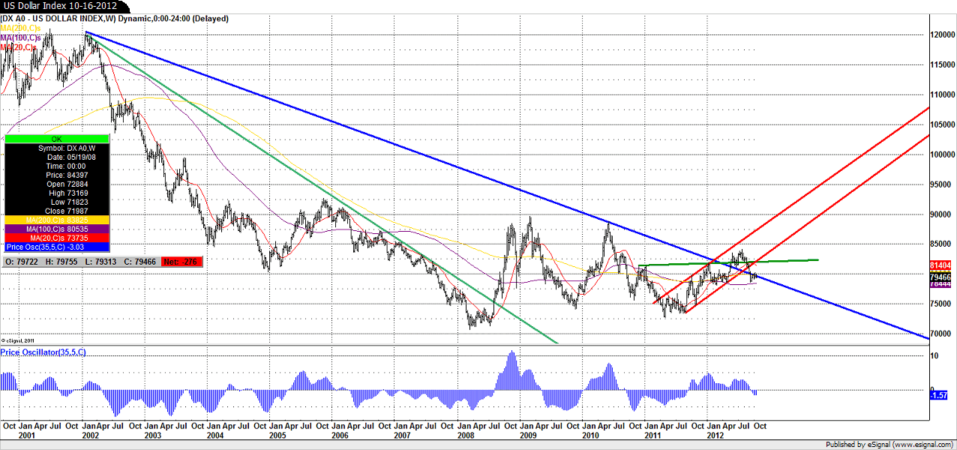The image size is (957, 450).
Task: Click the Price Oscillator(35,5,C) panel label
Action: [x=43, y=352]
